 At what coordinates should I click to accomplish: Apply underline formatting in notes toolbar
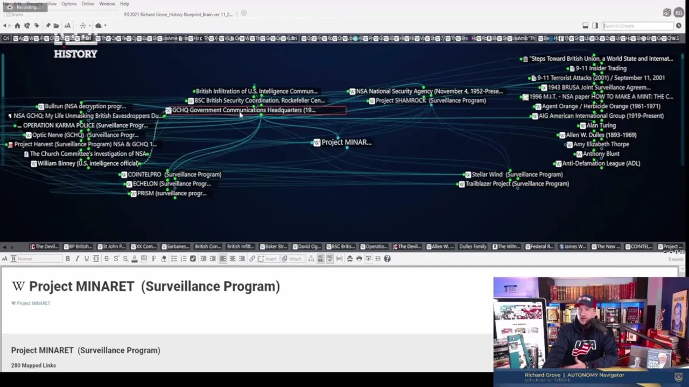(86, 259)
